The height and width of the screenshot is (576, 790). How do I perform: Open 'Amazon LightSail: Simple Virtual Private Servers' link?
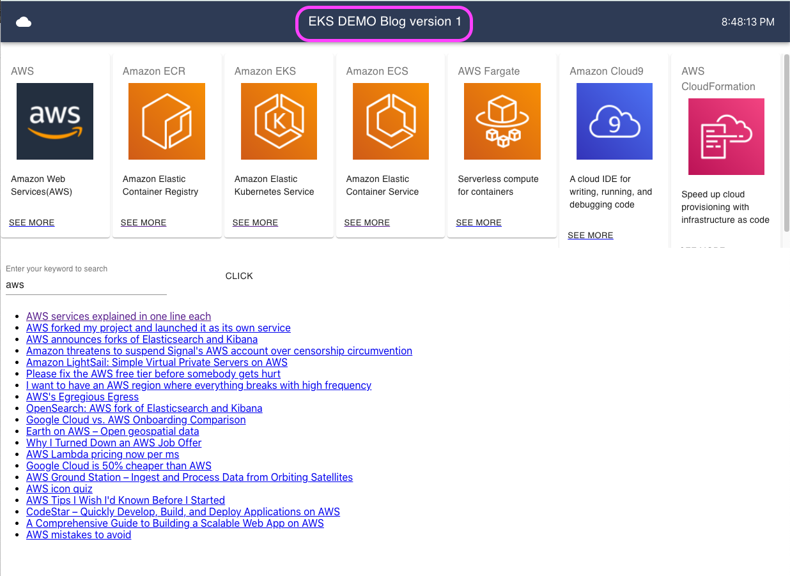[157, 362]
